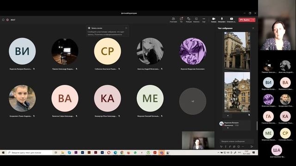Open Skype from the taskbar
The width and height of the screenshot is (296, 166).
[69, 153]
